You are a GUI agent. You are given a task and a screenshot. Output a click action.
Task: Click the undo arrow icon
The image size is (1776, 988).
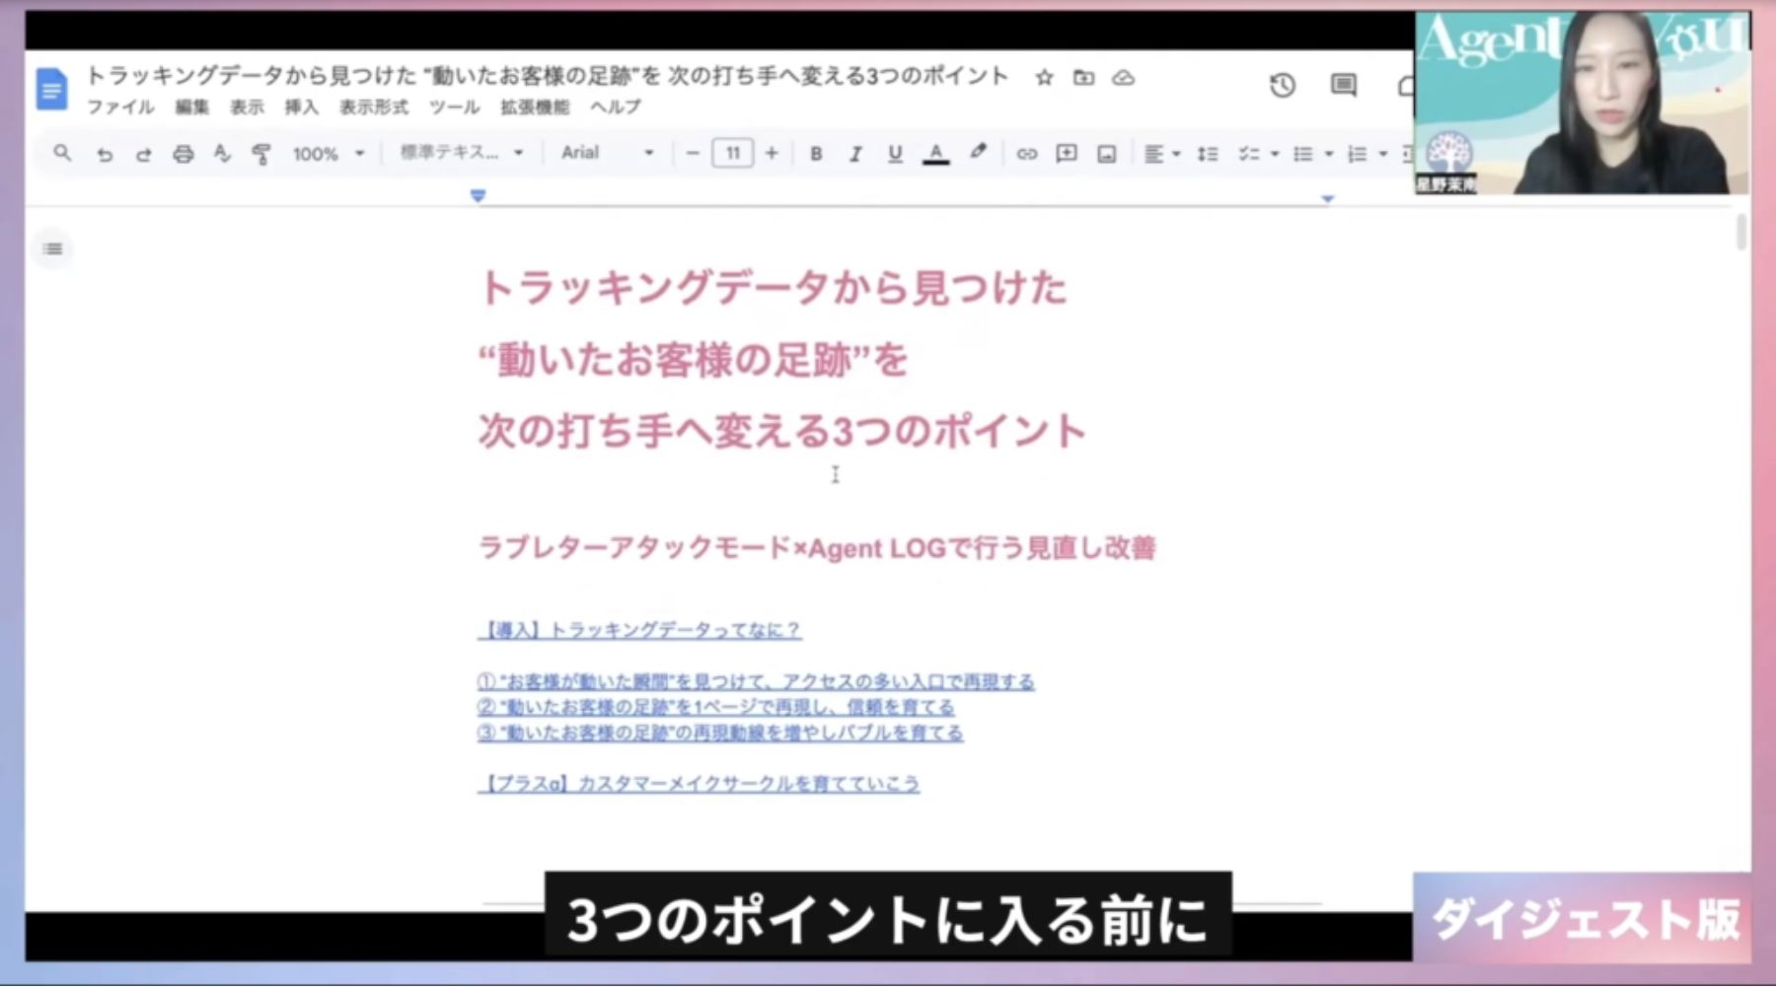104,154
